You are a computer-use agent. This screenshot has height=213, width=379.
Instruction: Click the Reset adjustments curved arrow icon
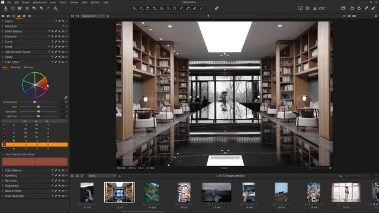click(x=34, y=8)
